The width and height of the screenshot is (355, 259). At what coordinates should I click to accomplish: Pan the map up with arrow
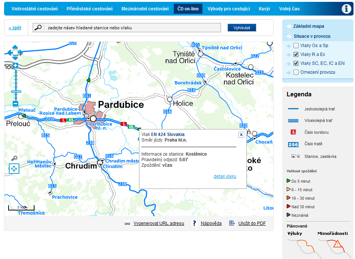pyautogui.click(x=15, y=47)
